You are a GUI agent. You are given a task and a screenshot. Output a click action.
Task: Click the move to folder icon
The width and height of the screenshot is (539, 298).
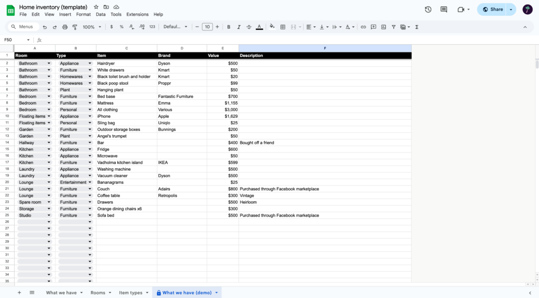106,7
